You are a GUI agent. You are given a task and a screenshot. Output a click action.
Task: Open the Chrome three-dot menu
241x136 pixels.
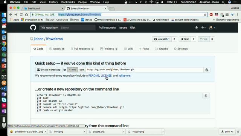click(238, 14)
